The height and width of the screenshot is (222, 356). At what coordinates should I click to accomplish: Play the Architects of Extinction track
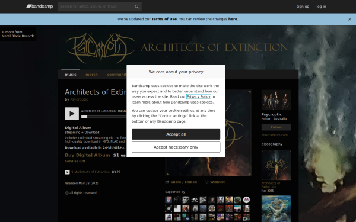[x=72, y=114]
